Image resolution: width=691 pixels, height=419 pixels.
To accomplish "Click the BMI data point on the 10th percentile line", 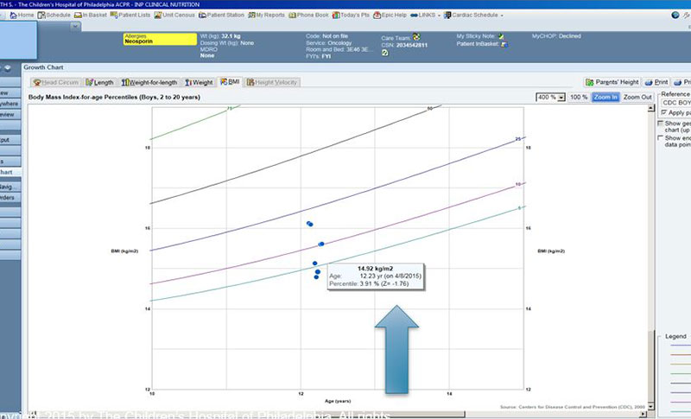I will click(x=321, y=244).
